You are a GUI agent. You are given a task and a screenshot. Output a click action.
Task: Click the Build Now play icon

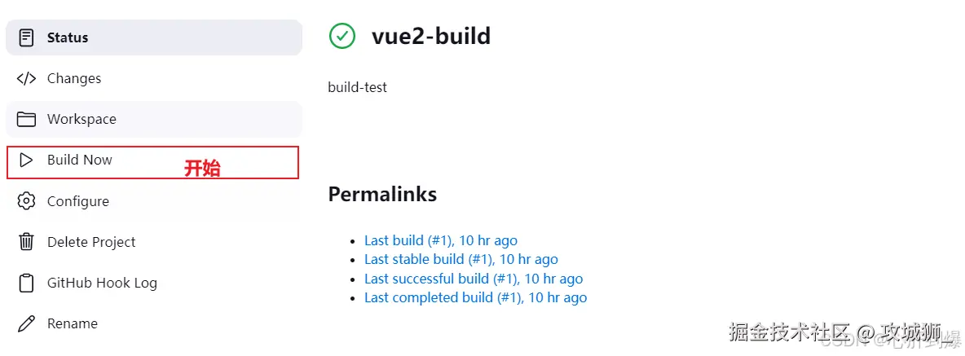pos(27,160)
